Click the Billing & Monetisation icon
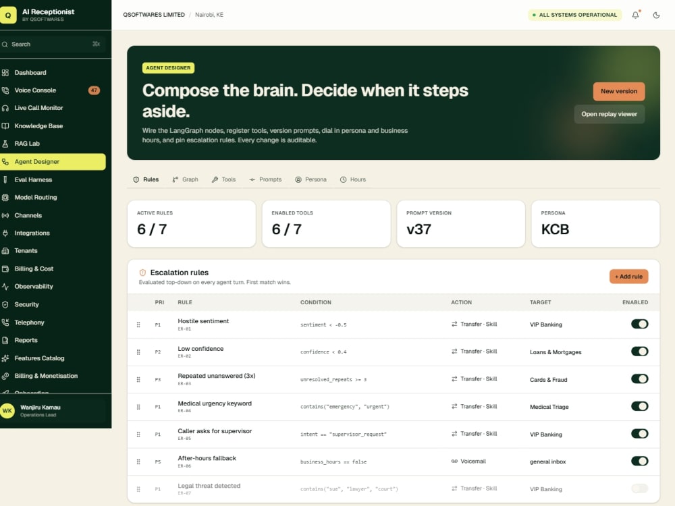 [x=5, y=376]
